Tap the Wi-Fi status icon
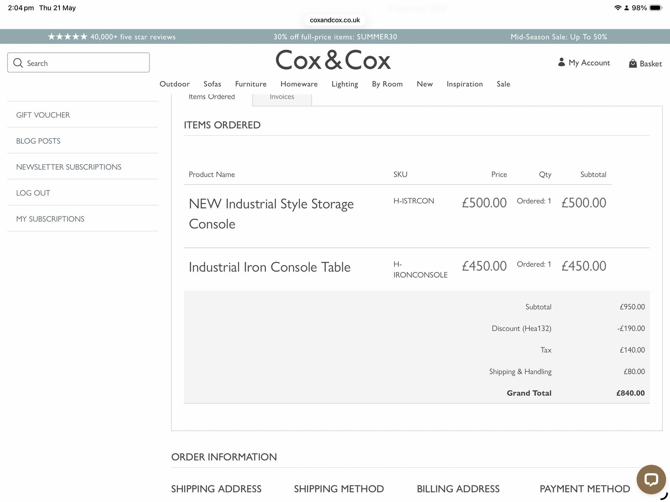Screen dimensions: 670x502 (x=617, y=8)
